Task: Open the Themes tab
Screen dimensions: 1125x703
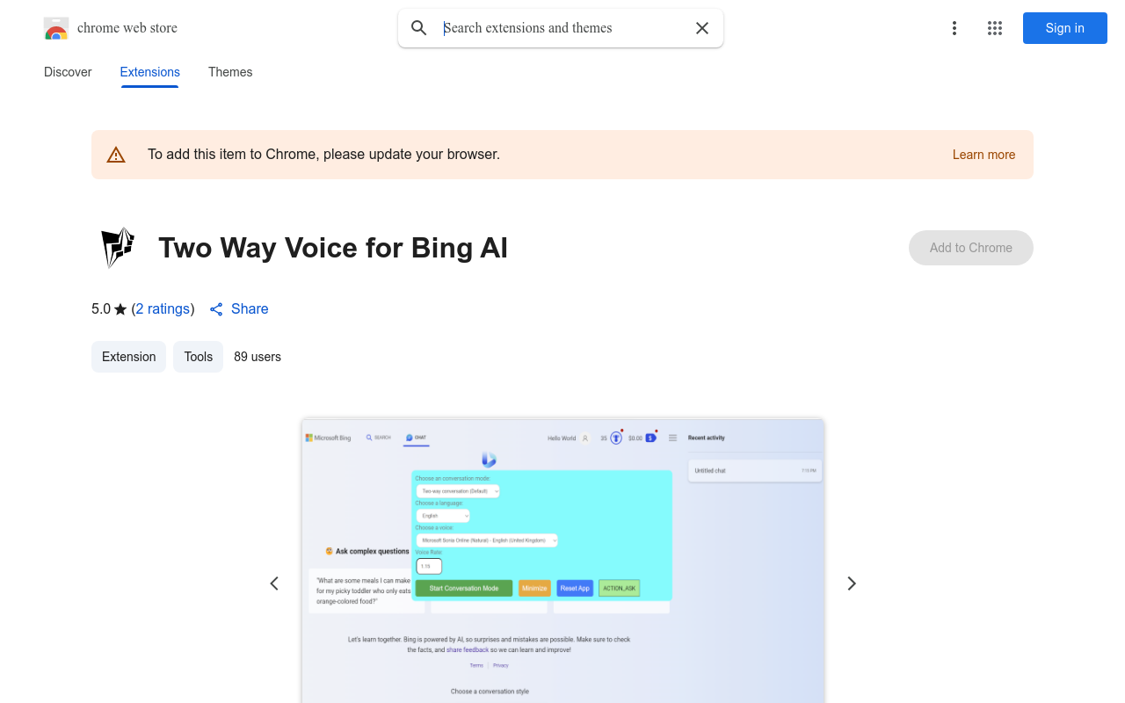Action: pyautogui.click(x=230, y=72)
